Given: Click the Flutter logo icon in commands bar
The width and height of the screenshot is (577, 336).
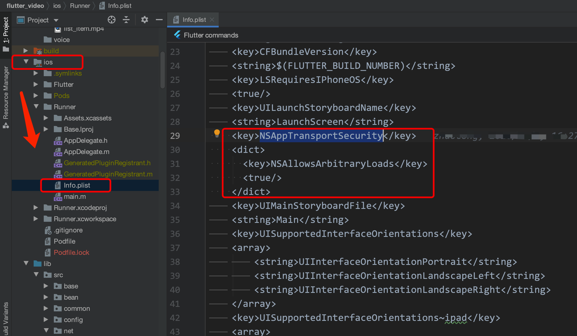Looking at the screenshot, I should click(177, 35).
